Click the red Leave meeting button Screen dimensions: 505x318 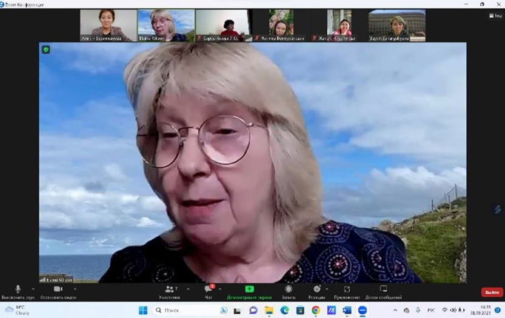point(492,292)
